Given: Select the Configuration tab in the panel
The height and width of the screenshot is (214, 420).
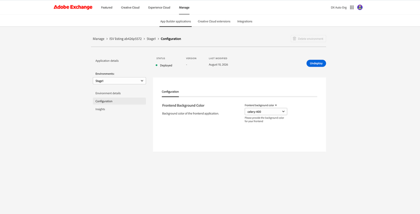Looking at the screenshot, I should [x=170, y=92].
